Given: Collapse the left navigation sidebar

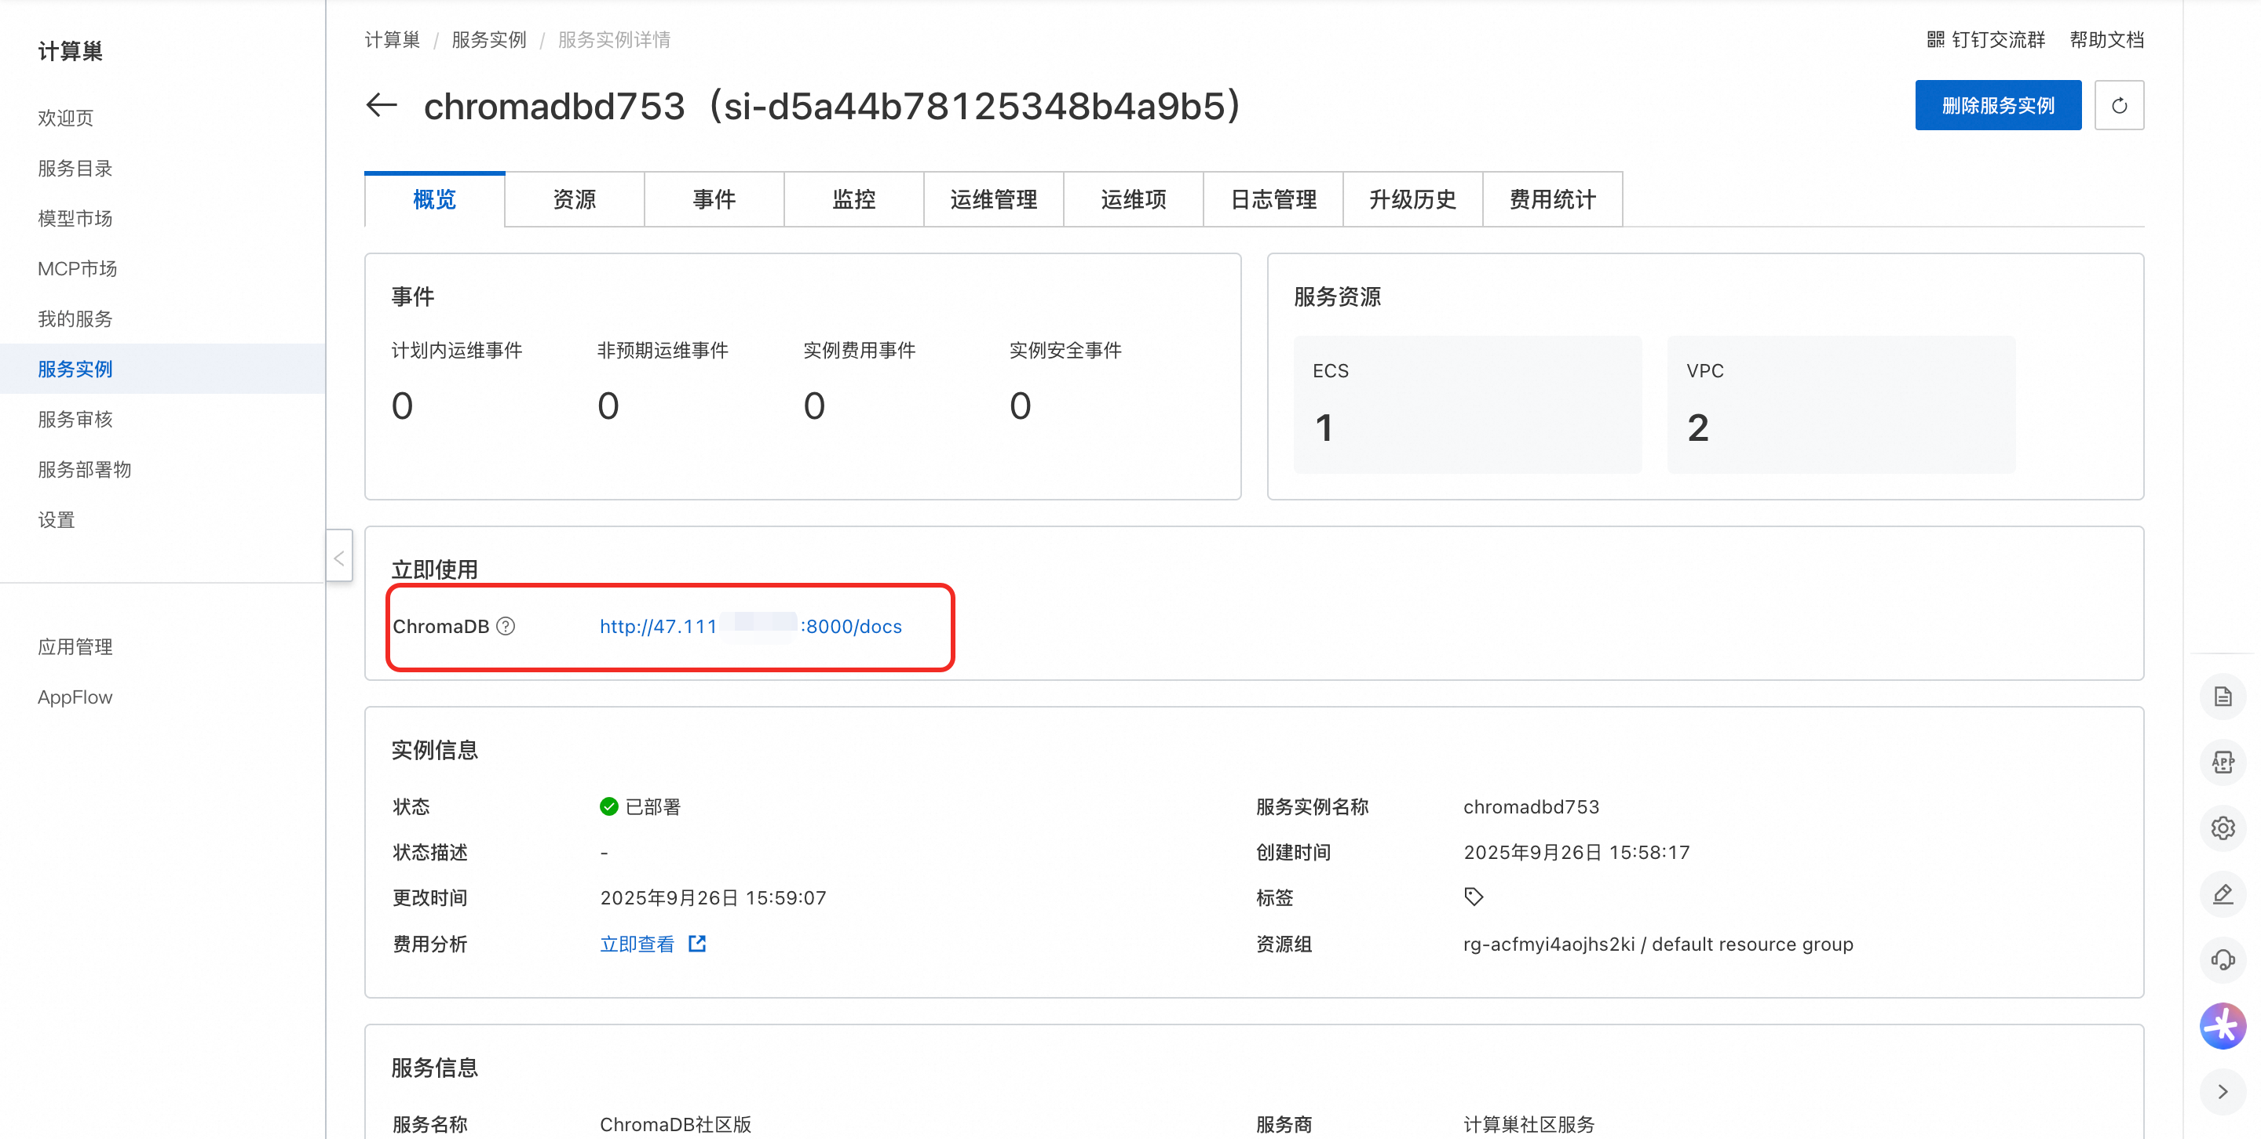Looking at the screenshot, I should pos(339,557).
